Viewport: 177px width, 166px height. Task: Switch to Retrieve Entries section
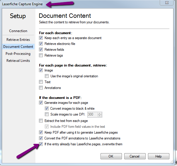point(18,40)
